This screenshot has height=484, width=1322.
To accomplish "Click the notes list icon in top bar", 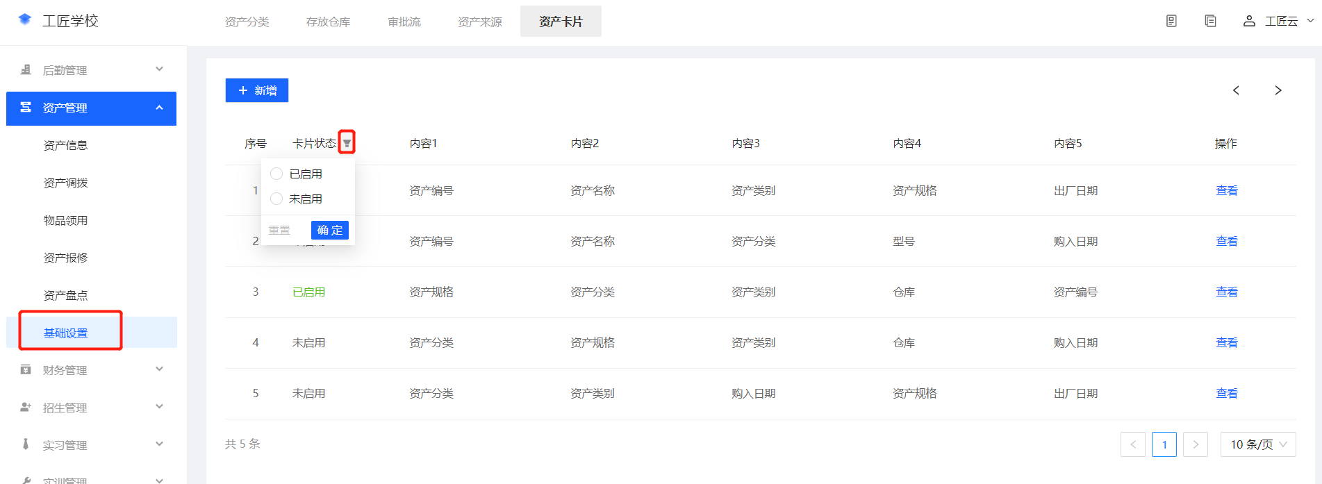I will [x=1210, y=21].
